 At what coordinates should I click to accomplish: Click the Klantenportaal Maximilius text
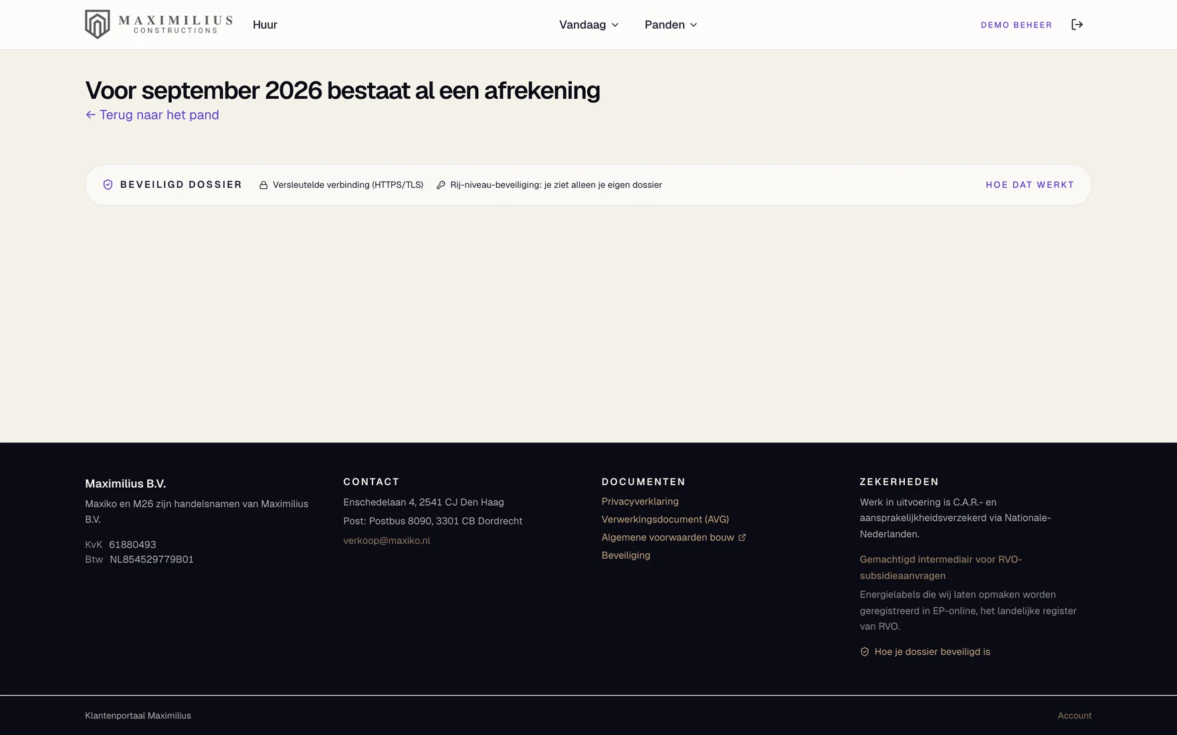coord(138,716)
